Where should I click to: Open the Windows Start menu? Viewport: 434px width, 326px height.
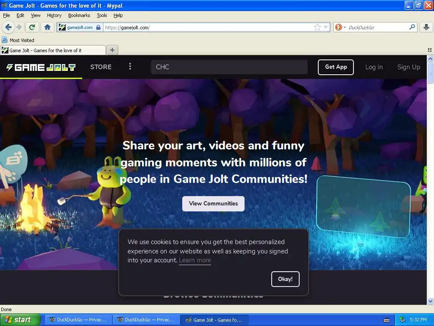coord(20,320)
